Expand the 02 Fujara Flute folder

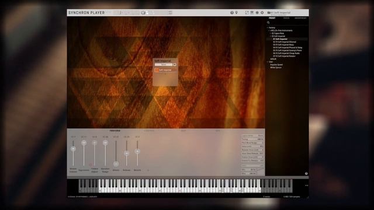[271, 33]
